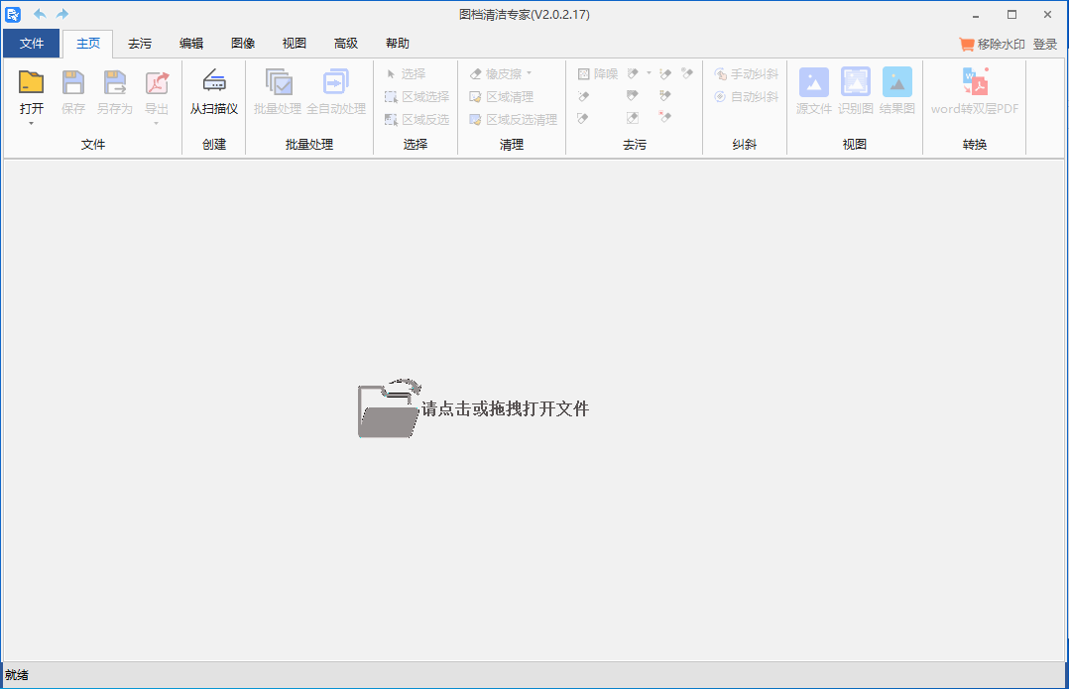Click the 移除水印 remove watermark link

click(993, 44)
